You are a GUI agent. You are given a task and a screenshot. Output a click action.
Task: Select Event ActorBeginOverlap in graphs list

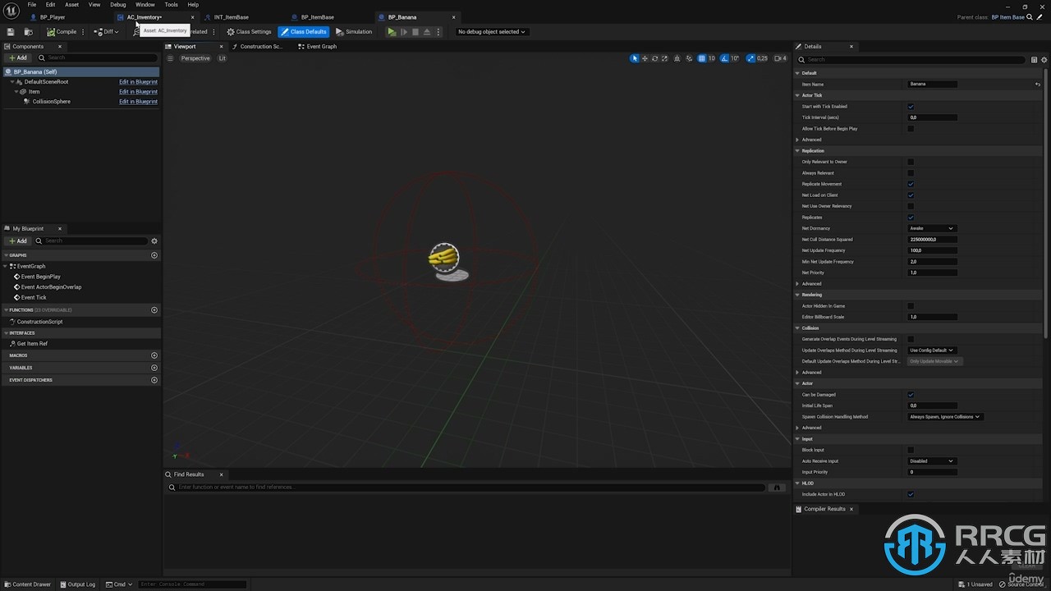[51, 287]
